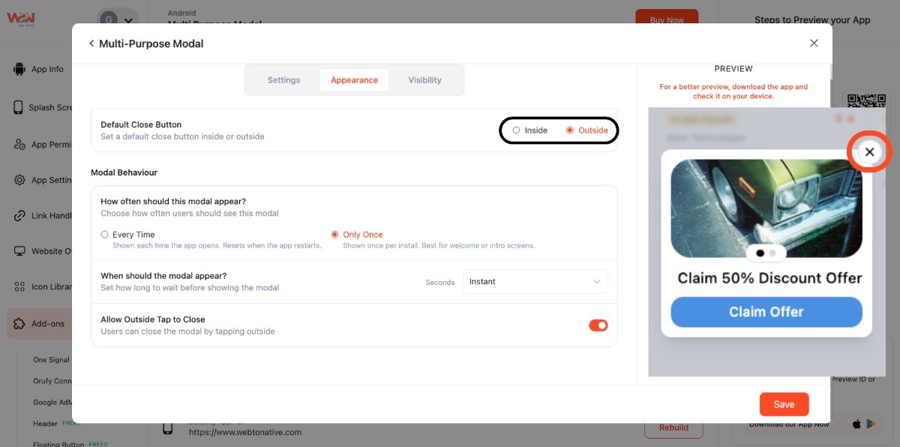This screenshot has width=900, height=447.
Task: Choose Only Once modal frequency
Action: pos(335,235)
